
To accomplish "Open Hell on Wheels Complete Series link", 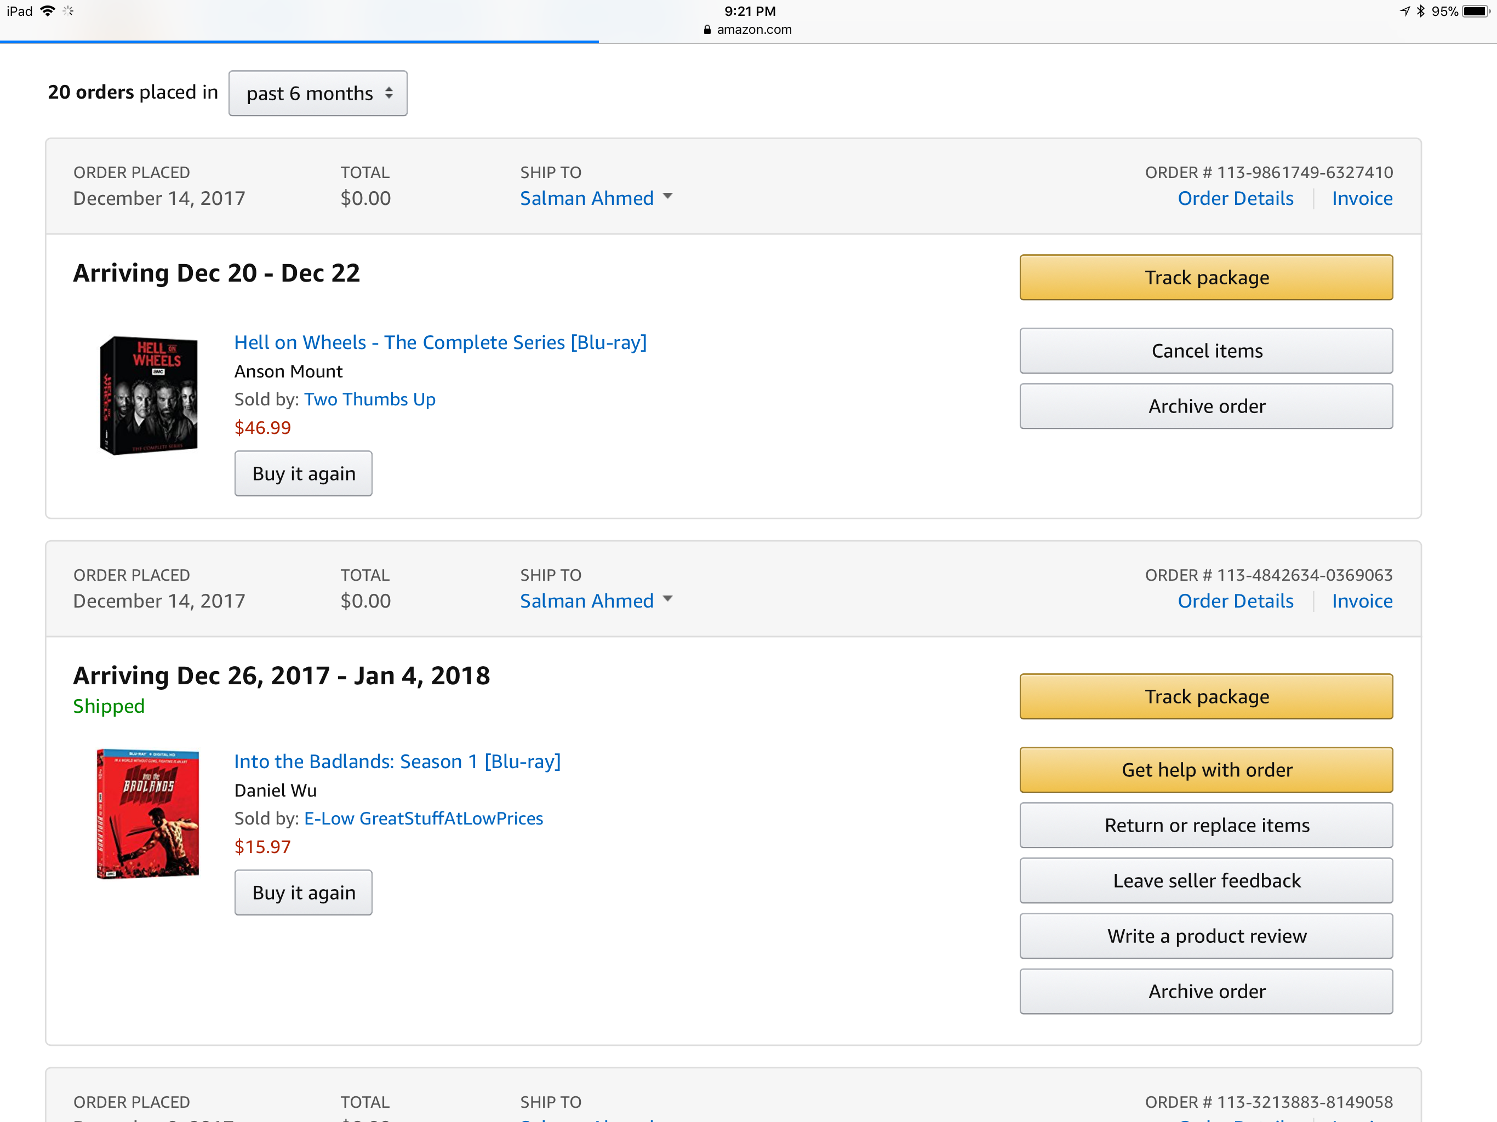I will pyautogui.click(x=441, y=342).
